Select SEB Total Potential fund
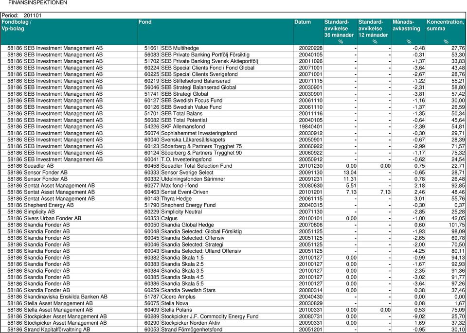467x333 pixels. pos(184,120)
